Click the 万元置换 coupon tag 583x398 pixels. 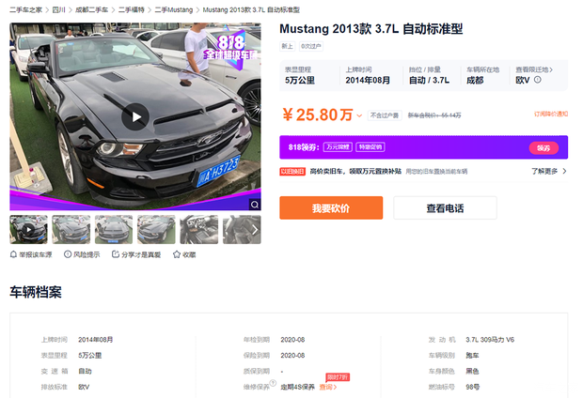[x=338, y=147]
